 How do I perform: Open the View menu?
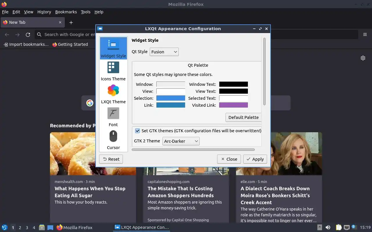(28, 12)
